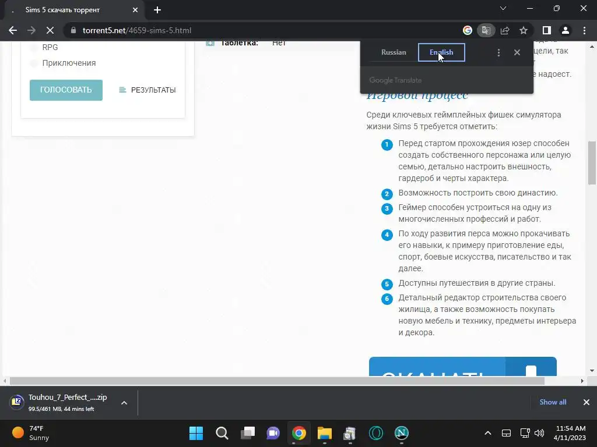597x447 pixels.
Task: Open the Chrome profile icon
Action: [x=566, y=30]
